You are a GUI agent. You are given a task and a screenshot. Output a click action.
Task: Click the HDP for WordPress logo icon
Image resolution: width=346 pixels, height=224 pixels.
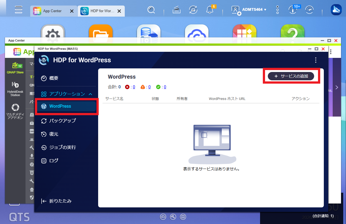pyautogui.click(x=44, y=60)
